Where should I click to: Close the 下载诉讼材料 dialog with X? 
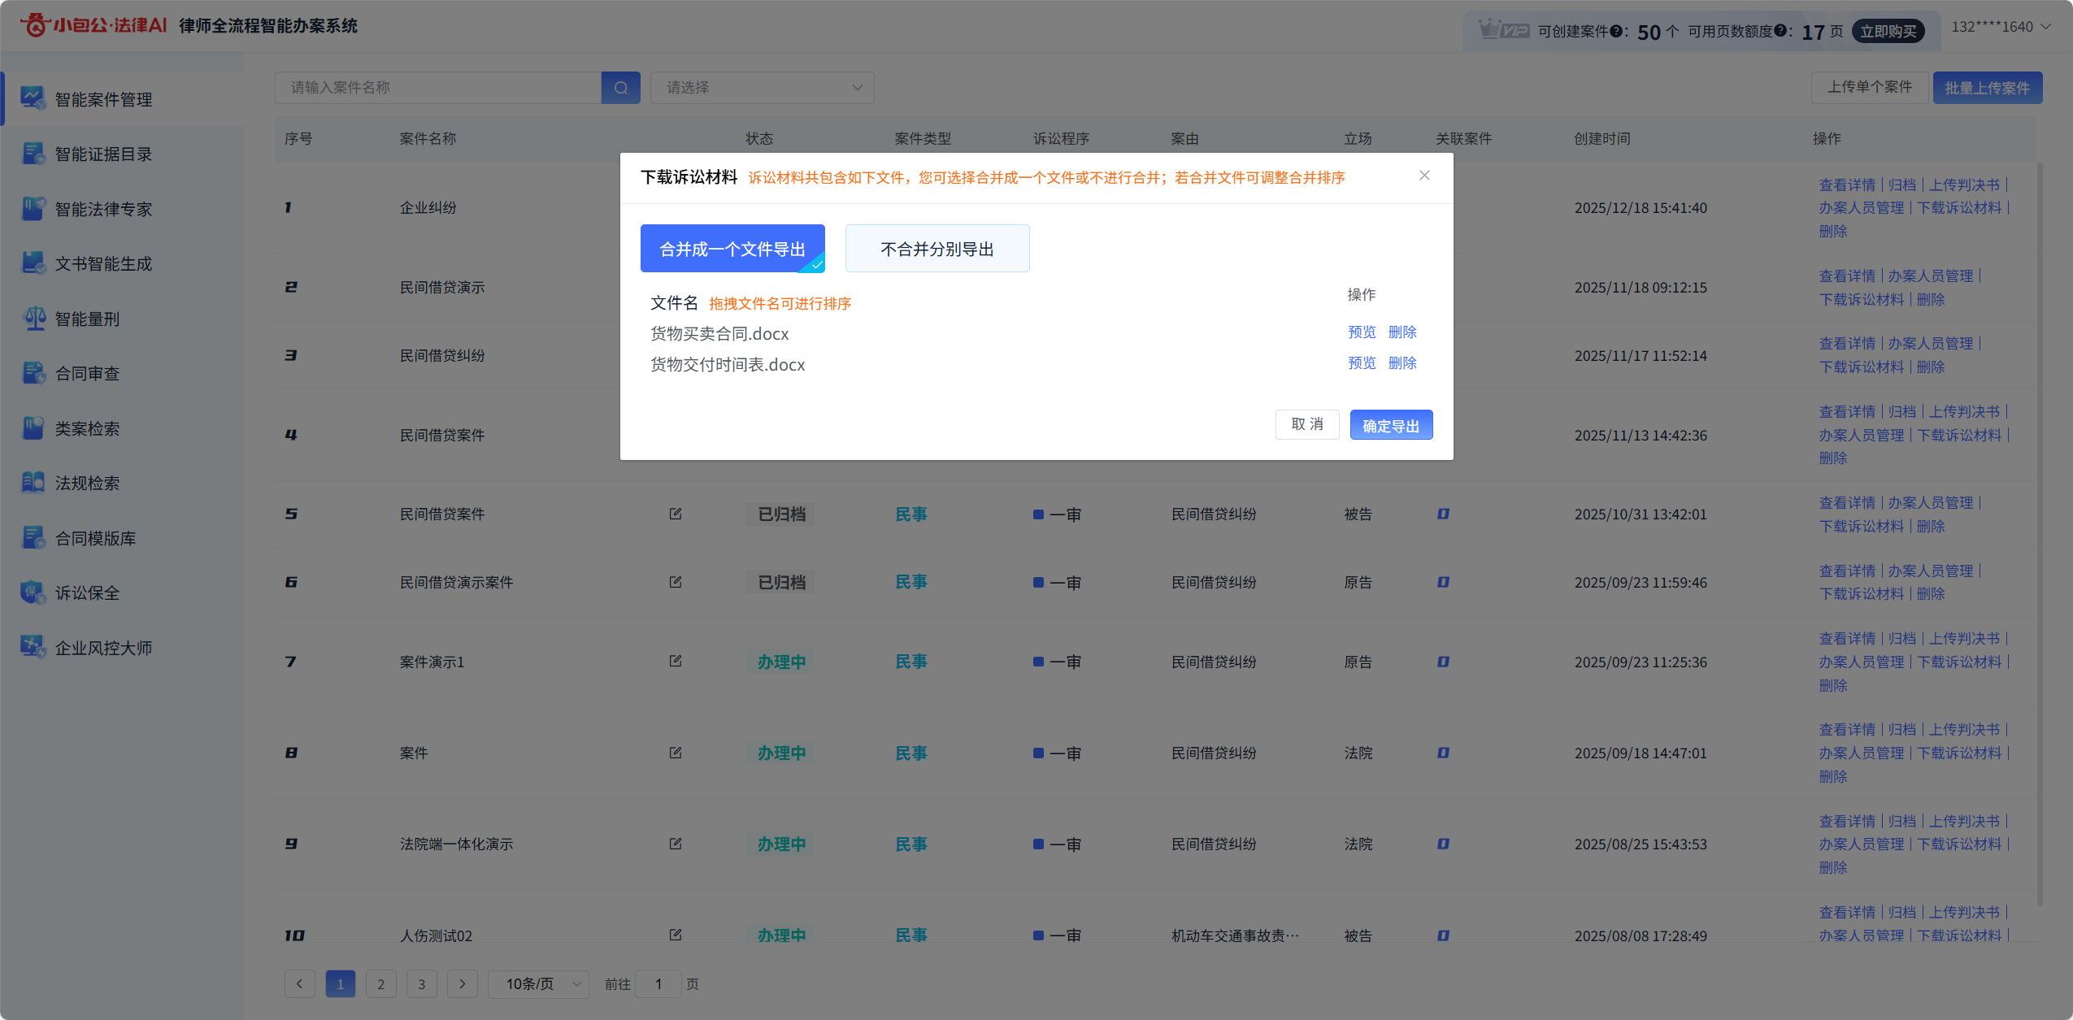(x=1424, y=176)
